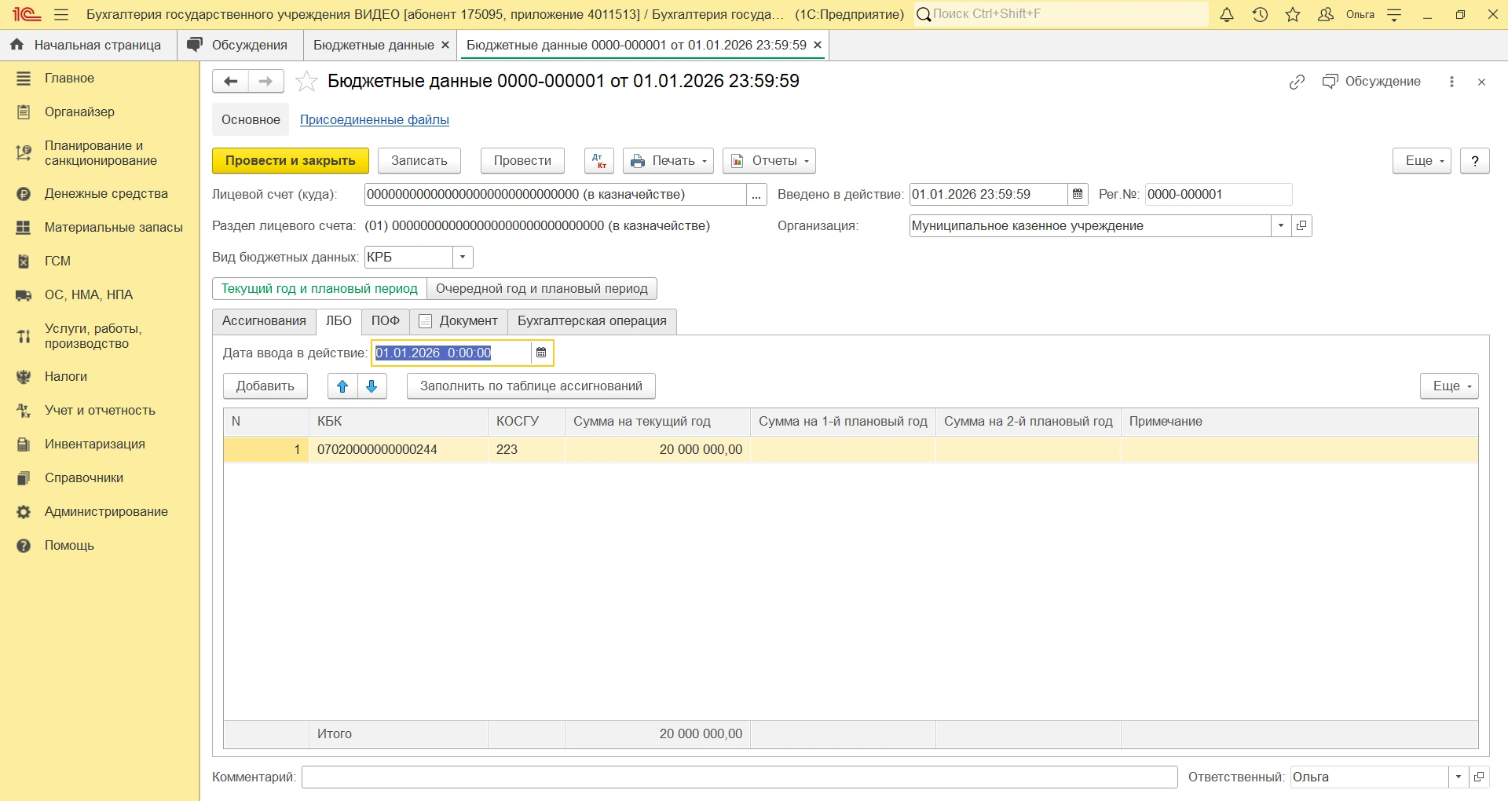
Task: Select Очередной год и плановый период
Action: tap(542, 289)
